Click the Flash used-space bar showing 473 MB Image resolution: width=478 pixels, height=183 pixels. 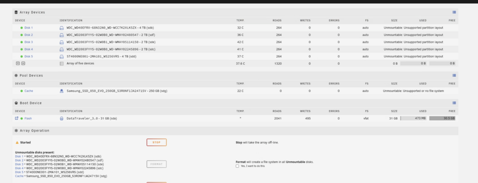pos(413,119)
